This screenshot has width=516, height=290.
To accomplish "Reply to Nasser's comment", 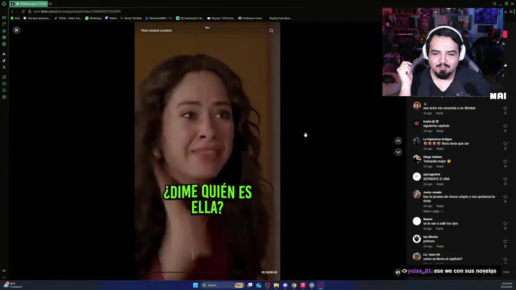I will tap(439, 228).
